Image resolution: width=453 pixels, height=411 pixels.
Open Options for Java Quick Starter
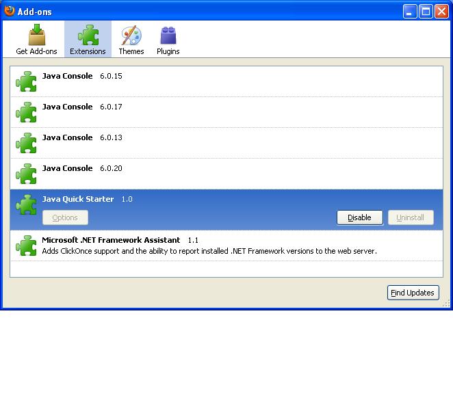click(65, 217)
